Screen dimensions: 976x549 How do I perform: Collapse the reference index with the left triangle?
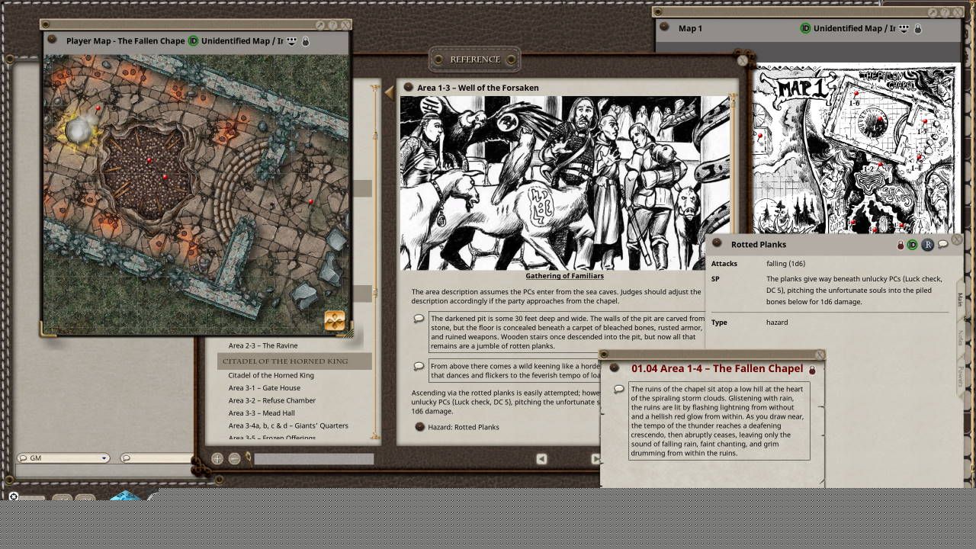[x=389, y=92]
